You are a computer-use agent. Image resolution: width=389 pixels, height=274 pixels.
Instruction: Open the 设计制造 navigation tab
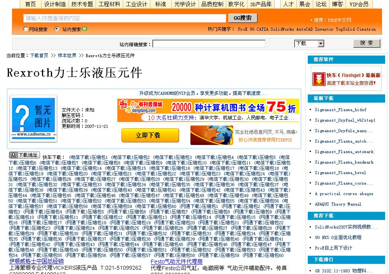click(x=55, y=4)
